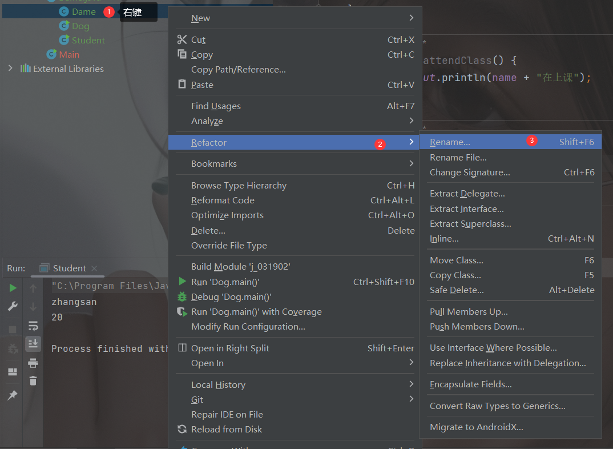Click the reload icon beside Reload from Disk
The image size is (613, 449).
pos(182,429)
